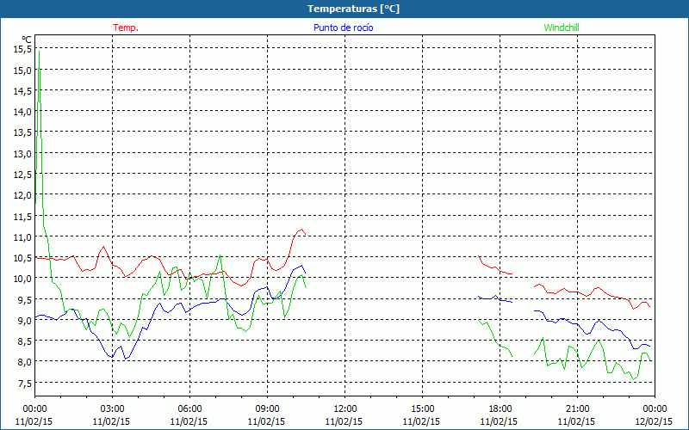Click the 11,5 y-axis value

[22, 216]
